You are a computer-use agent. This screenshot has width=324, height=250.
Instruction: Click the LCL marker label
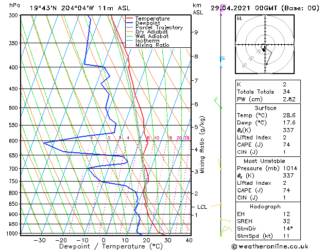pyautogui.click(x=202, y=207)
